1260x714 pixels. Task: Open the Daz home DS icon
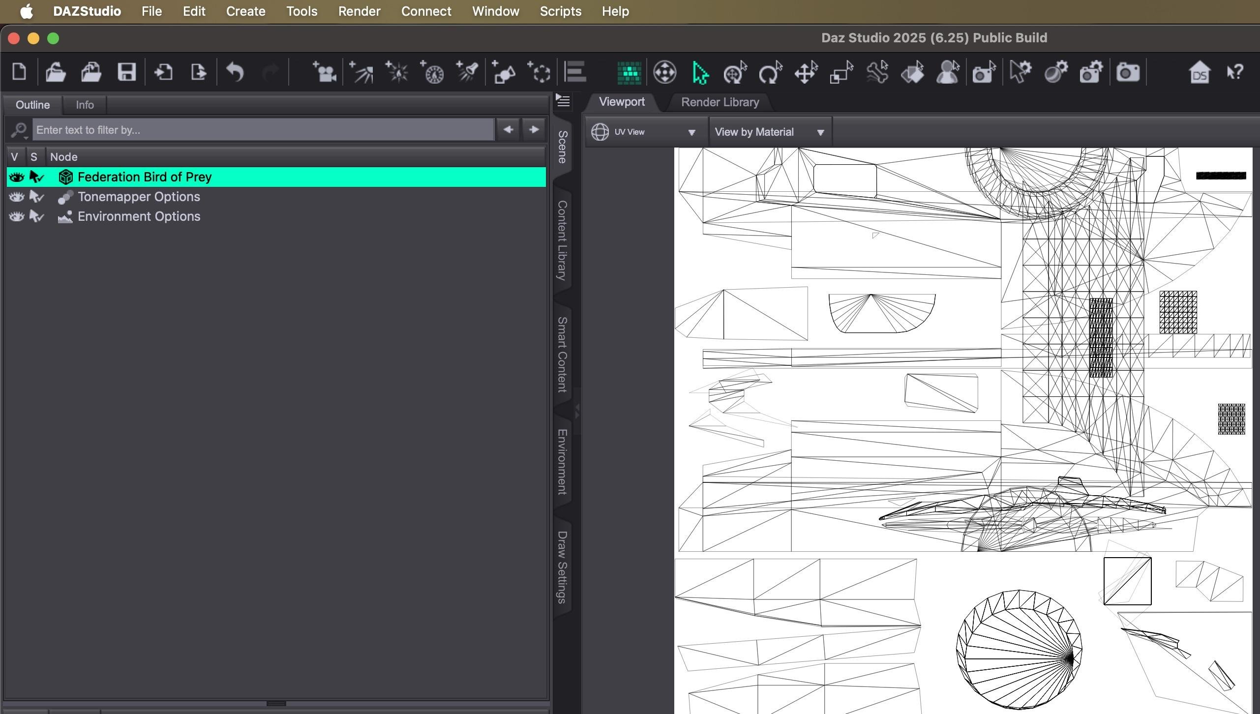coord(1199,72)
